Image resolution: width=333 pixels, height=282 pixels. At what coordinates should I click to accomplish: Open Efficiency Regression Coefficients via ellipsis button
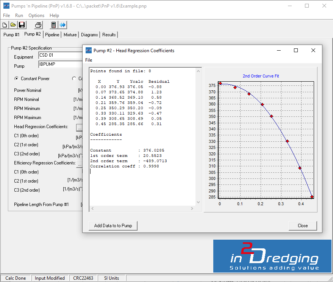79,164
